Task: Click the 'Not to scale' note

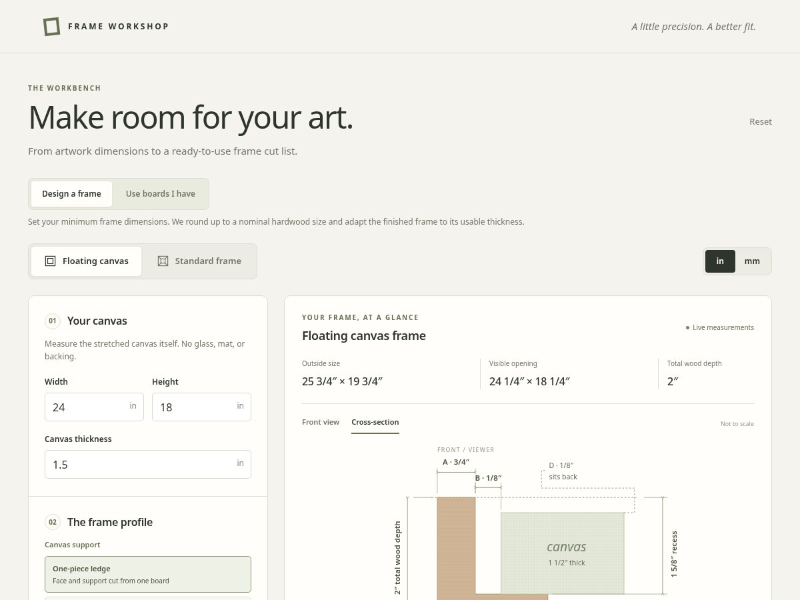Action: (737, 424)
